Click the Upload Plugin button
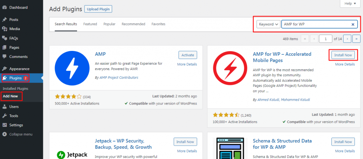 (98, 9)
